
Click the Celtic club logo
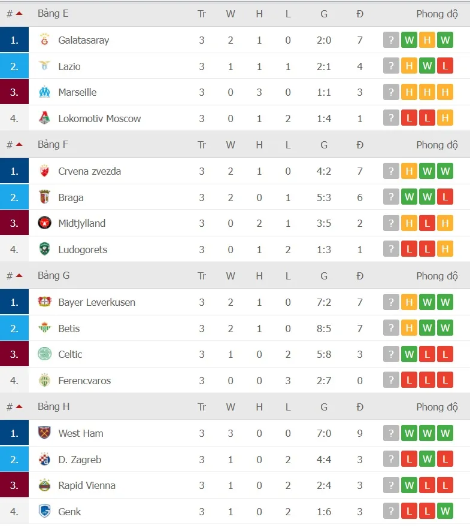[x=44, y=354]
